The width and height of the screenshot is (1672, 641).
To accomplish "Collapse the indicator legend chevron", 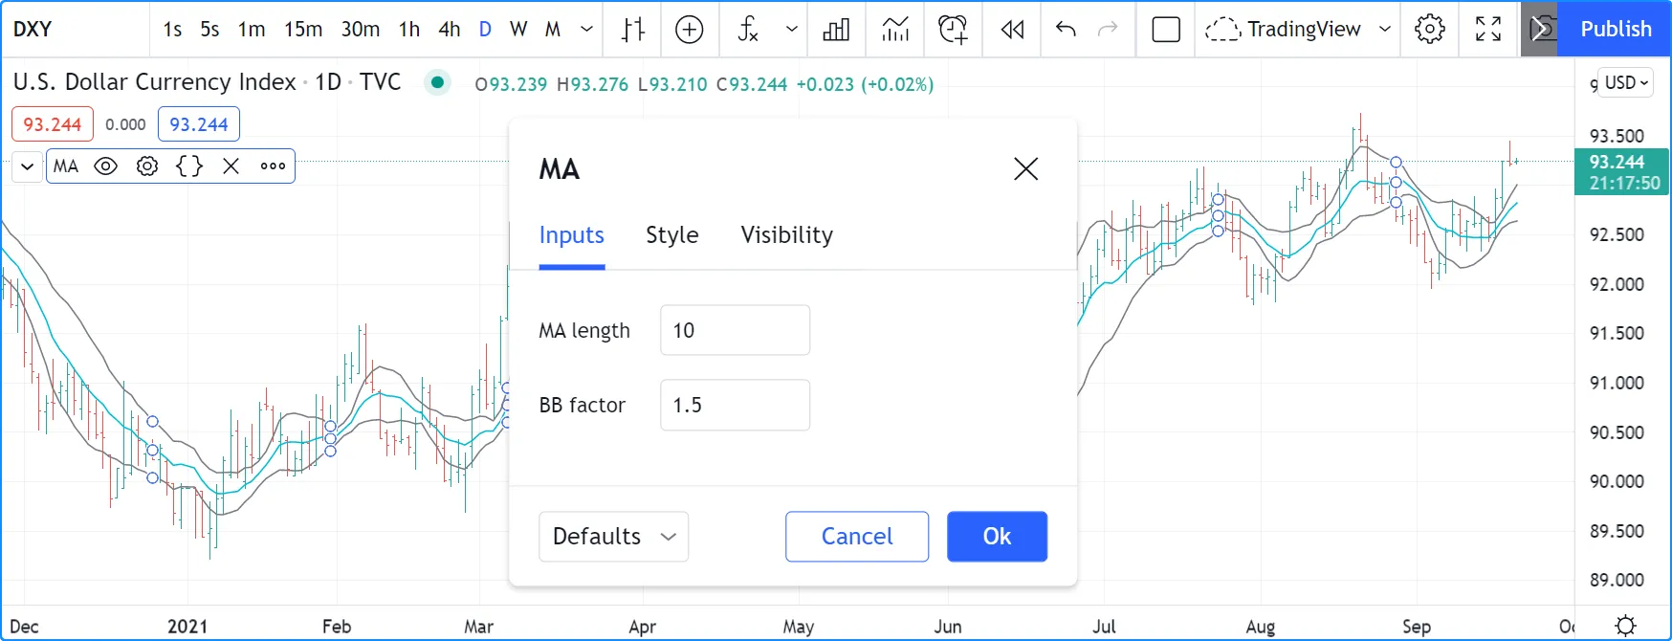I will [28, 166].
